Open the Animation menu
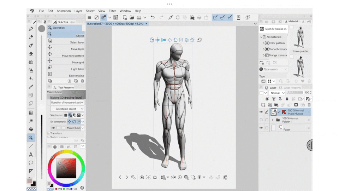Viewport: 339px width, 191px height. (x=64, y=11)
